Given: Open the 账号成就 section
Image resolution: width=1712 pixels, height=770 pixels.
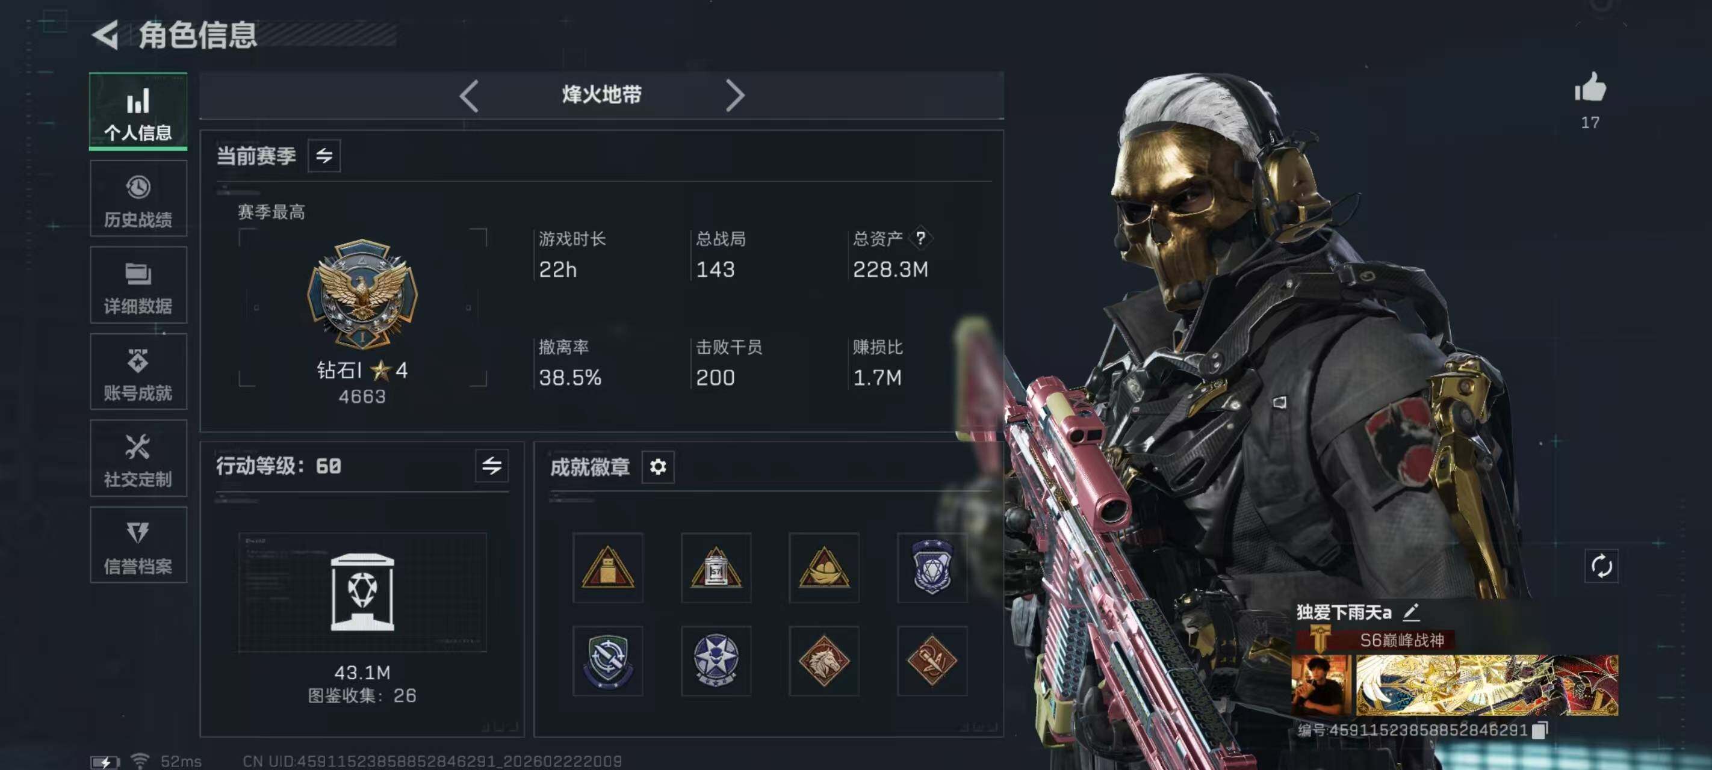Looking at the screenshot, I should point(138,371).
